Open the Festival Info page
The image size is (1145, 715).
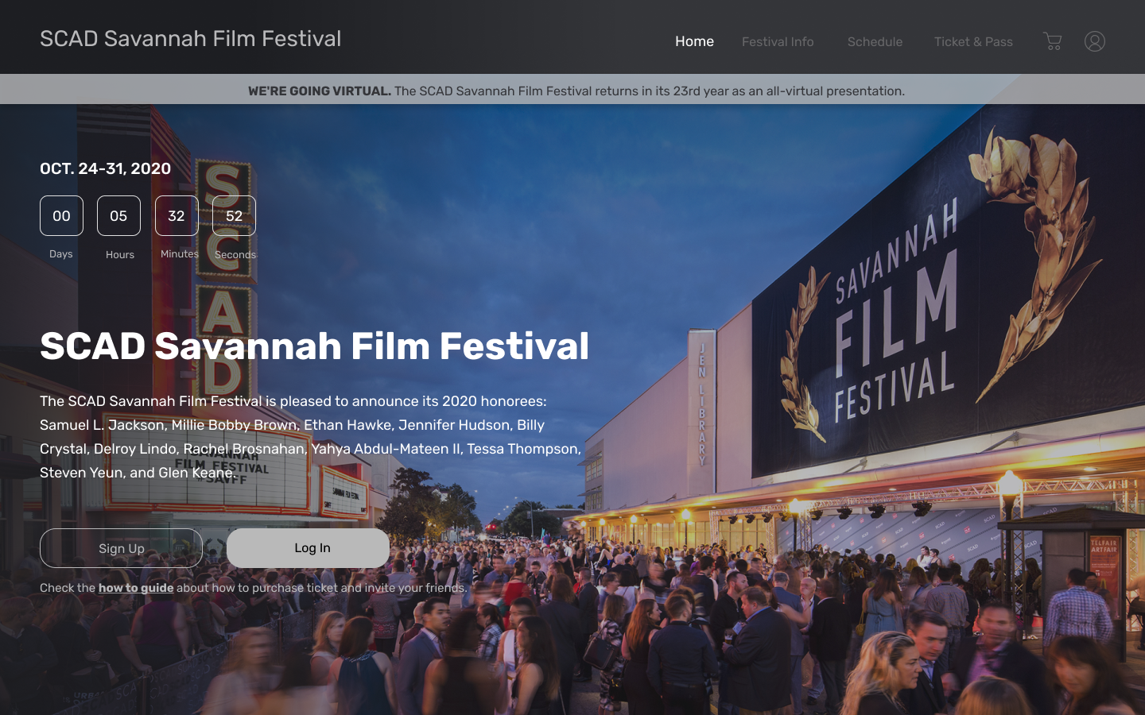[777, 42]
